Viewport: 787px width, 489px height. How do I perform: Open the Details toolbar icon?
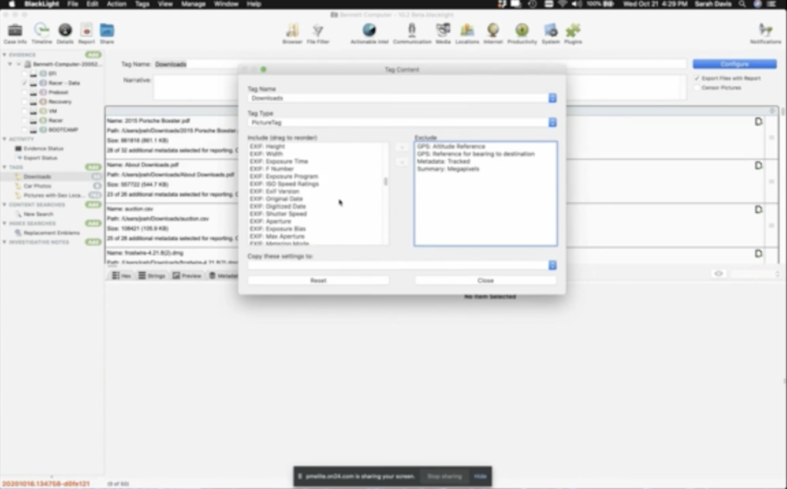coord(65,31)
